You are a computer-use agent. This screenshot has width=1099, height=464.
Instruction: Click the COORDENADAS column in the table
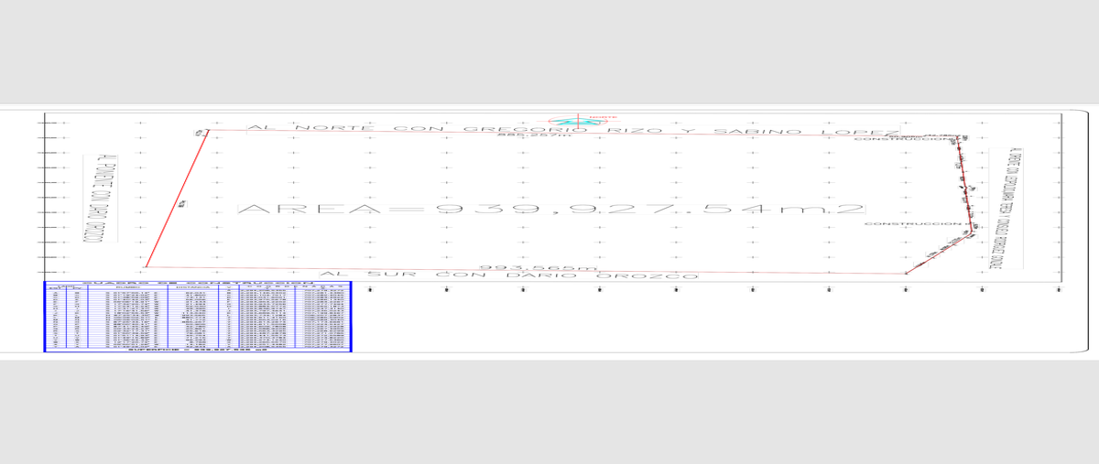[295, 317]
